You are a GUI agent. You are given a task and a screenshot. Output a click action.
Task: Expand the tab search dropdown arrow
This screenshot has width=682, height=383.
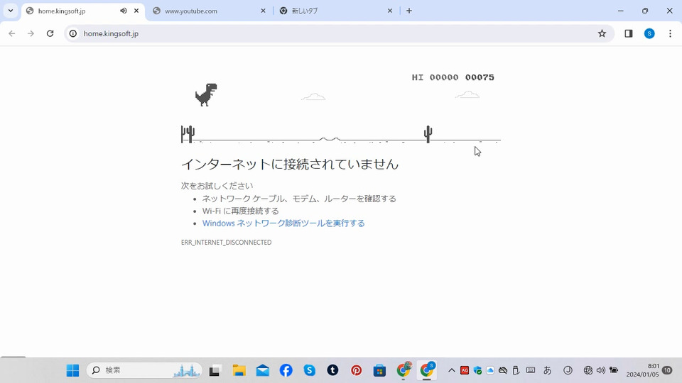(11, 11)
